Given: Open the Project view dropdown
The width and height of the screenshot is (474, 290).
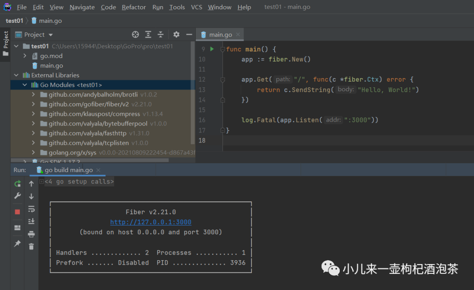Looking at the screenshot, I should (50, 35).
